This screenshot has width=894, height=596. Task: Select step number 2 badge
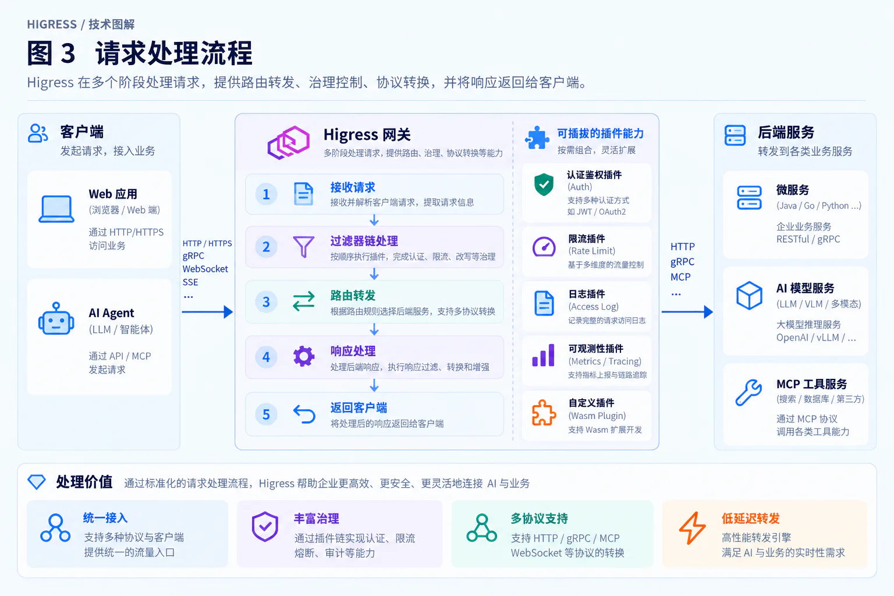(x=266, y=247)
